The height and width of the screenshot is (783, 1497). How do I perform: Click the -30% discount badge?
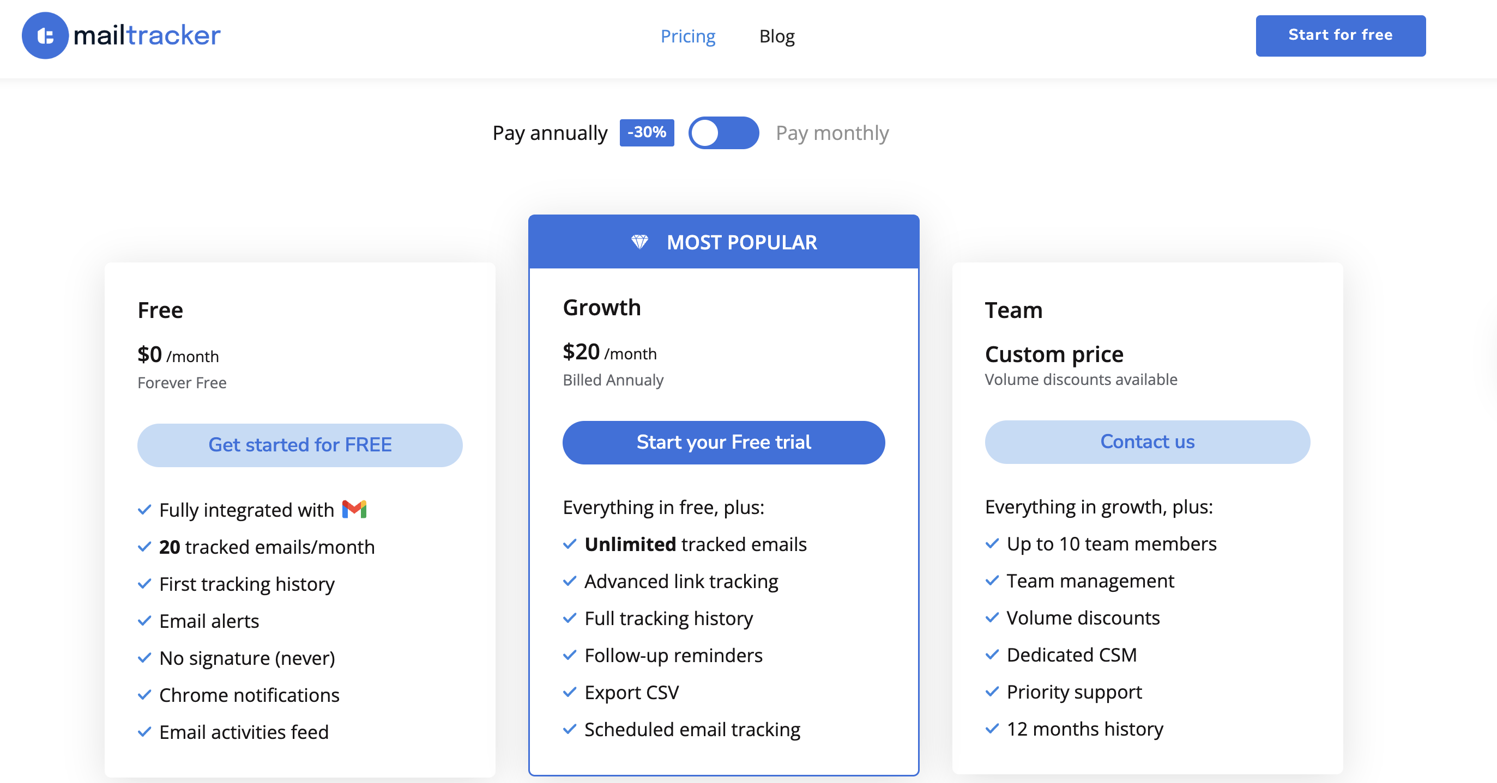coord(646,132)
